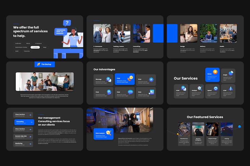Click the Analyze card's magnifier chart icon
250x166 pixels.
coord(199,89)
